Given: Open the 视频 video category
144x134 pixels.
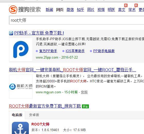Looking at the screenshot, I should 101,10.
